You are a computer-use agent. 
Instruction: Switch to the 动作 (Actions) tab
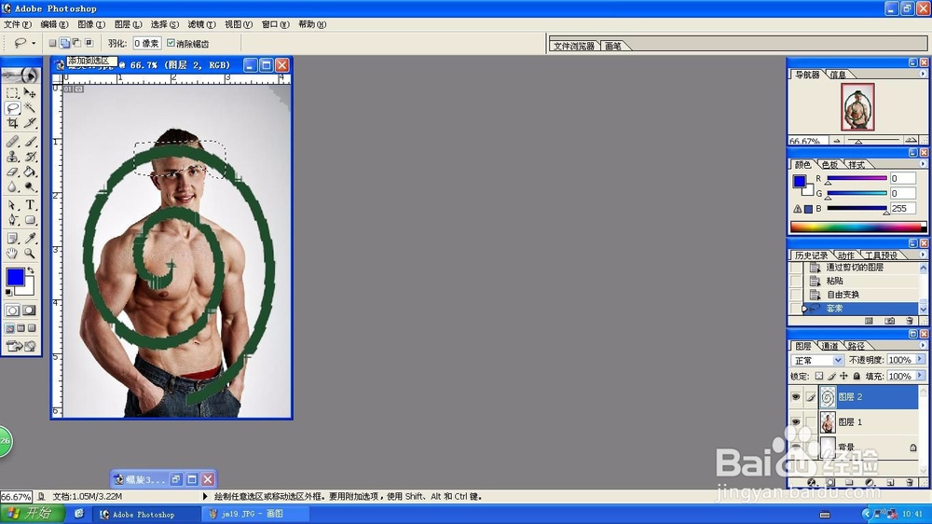click(x=846, y=255)
